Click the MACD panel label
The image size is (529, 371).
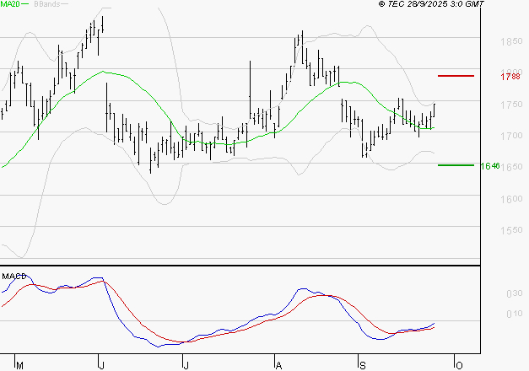coord(13,276)
